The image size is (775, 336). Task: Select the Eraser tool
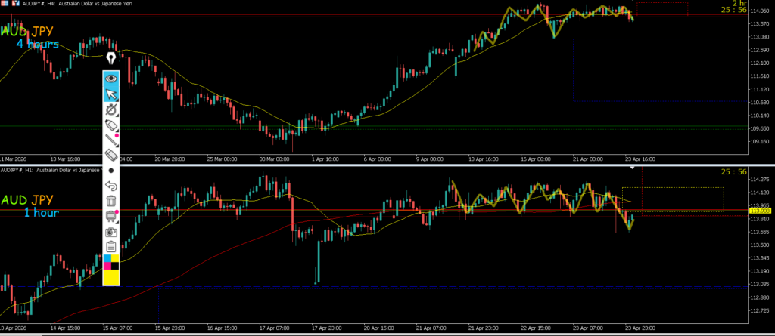[x=111, y=155]
